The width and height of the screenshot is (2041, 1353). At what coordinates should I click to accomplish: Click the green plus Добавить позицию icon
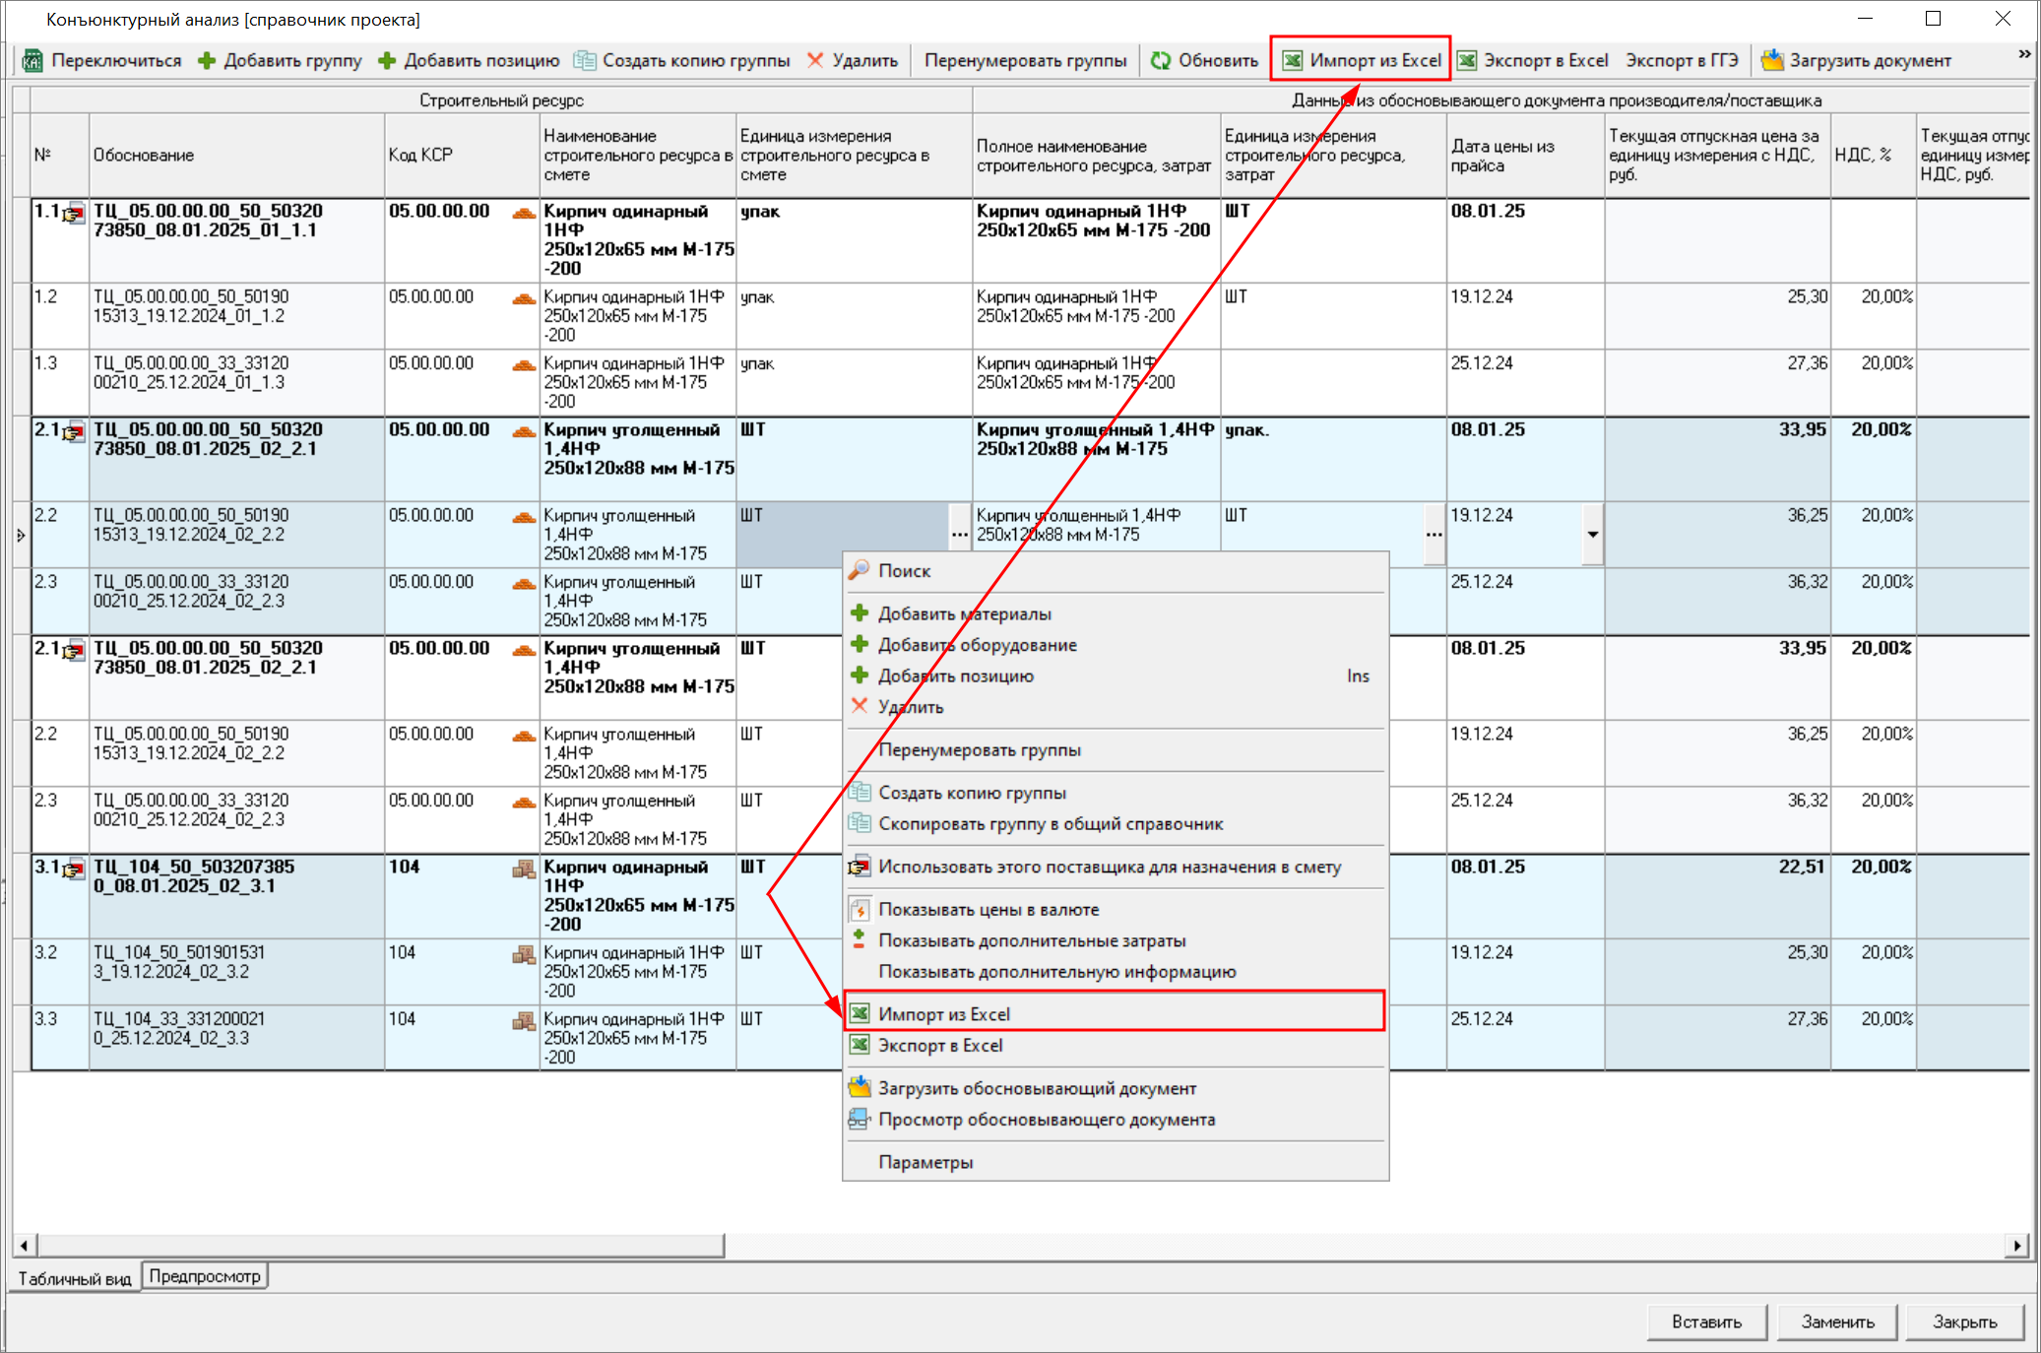387,61
